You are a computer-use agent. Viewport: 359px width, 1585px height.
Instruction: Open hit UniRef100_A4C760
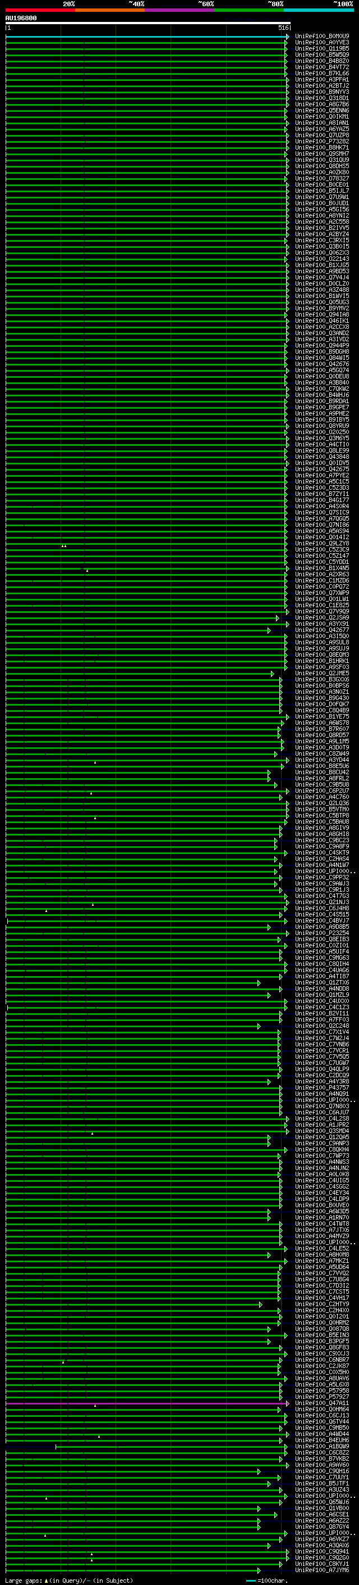322,797
